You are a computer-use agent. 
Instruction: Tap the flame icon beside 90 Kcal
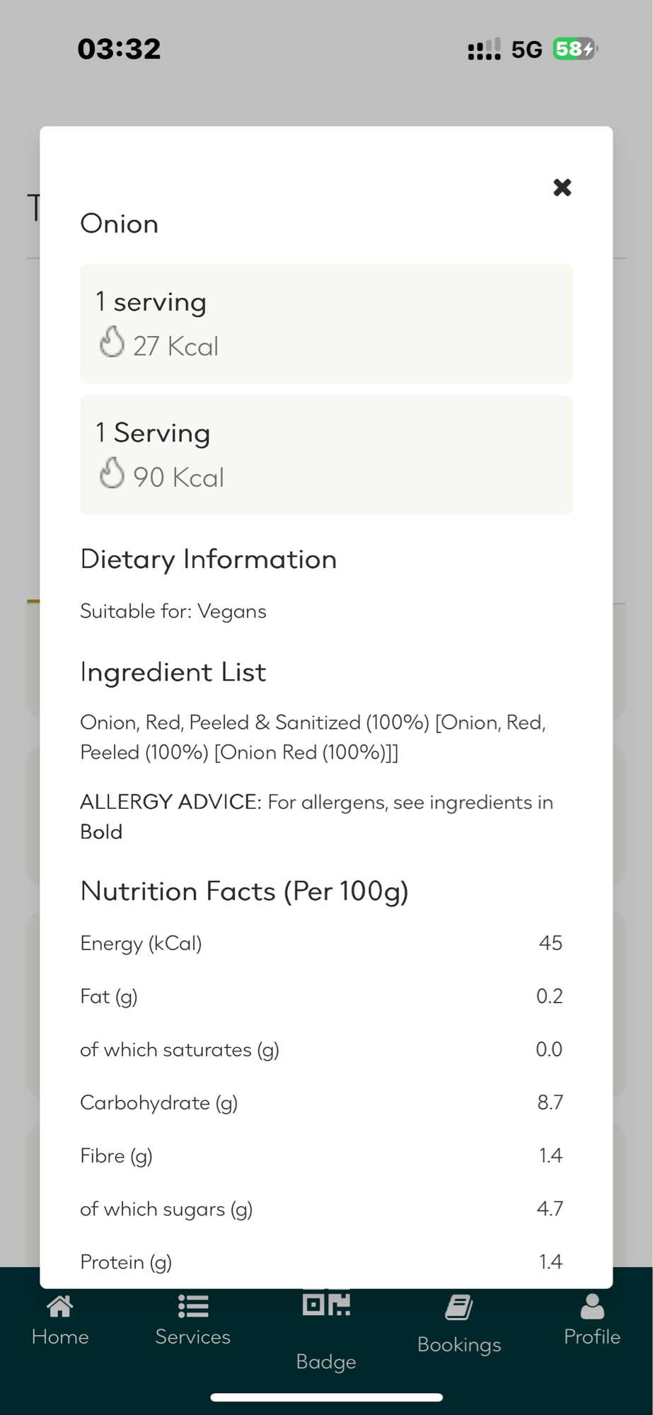coord(112,473)
